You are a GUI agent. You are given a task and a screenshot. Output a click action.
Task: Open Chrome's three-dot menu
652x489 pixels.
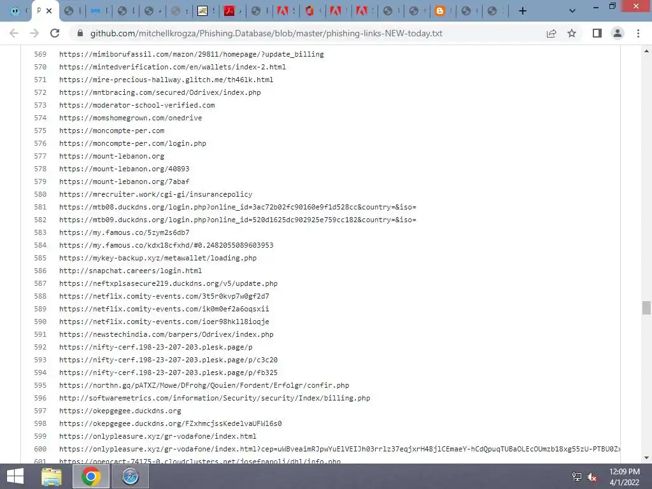[638, 33]
